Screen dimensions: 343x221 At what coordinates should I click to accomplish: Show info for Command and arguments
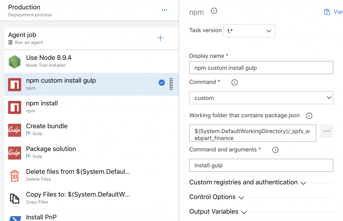pos(275,150)
